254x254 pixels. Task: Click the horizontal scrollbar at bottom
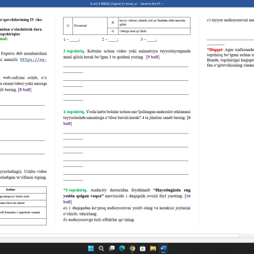tap(120, 236)
